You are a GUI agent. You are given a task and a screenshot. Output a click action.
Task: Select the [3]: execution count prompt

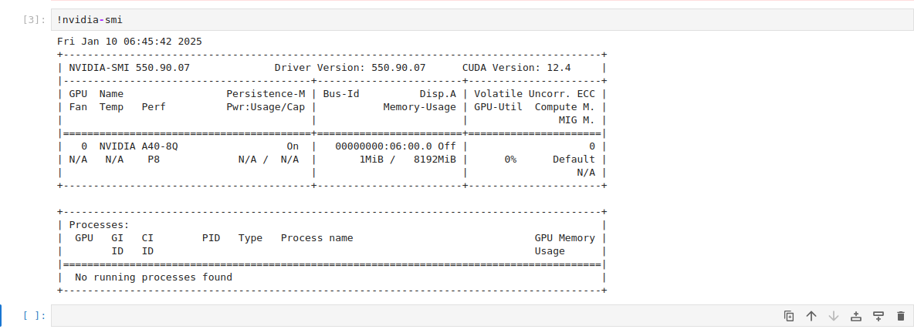point(35,20)
